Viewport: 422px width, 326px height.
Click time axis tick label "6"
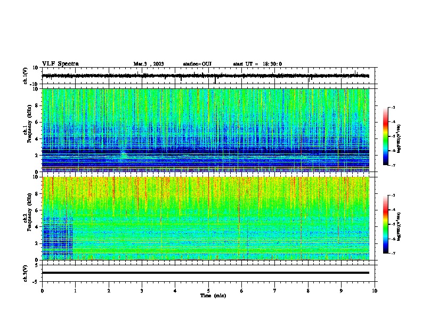(242, 291)
